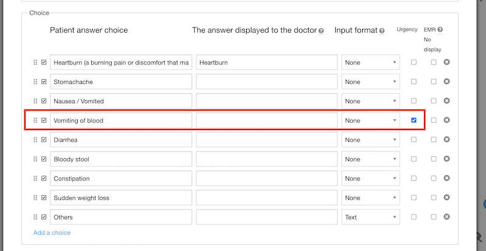Open help icon next to Input format

(382, 31)
